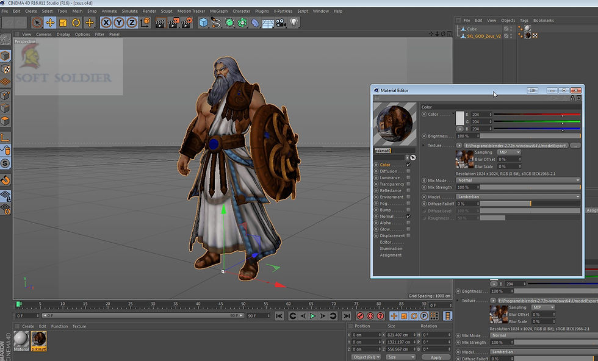Open the Model Lambertian dropdown in Material Editor
598x361 pixels.
click(x=518, y=197)
